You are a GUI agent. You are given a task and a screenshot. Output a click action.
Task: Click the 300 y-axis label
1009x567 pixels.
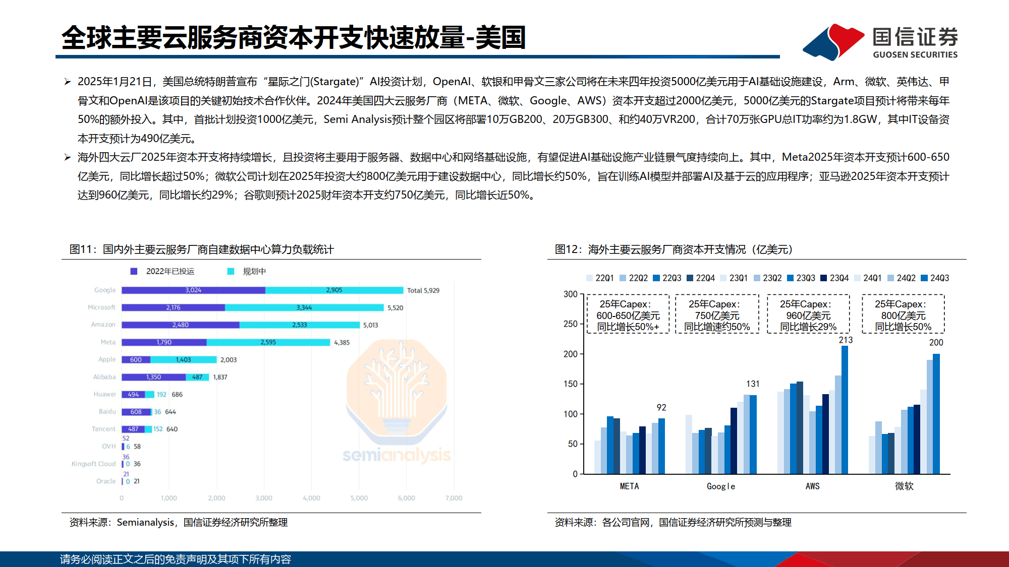tap(571, 294)
